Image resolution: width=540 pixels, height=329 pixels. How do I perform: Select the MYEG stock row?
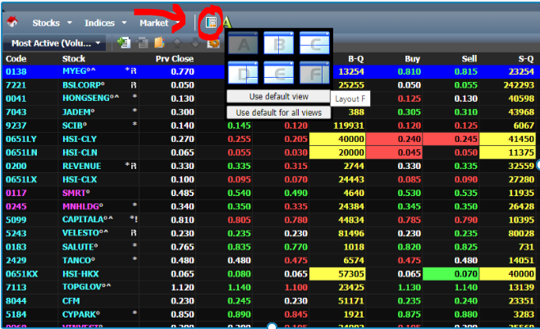click(82, 72)
